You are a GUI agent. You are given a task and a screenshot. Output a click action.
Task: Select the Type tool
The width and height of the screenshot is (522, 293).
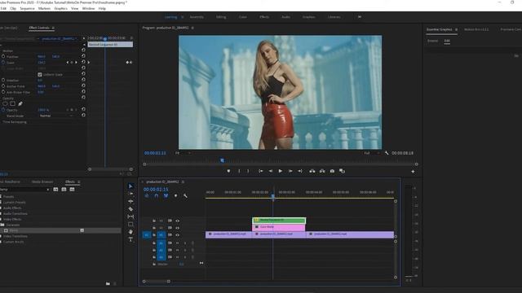[130, 239]
